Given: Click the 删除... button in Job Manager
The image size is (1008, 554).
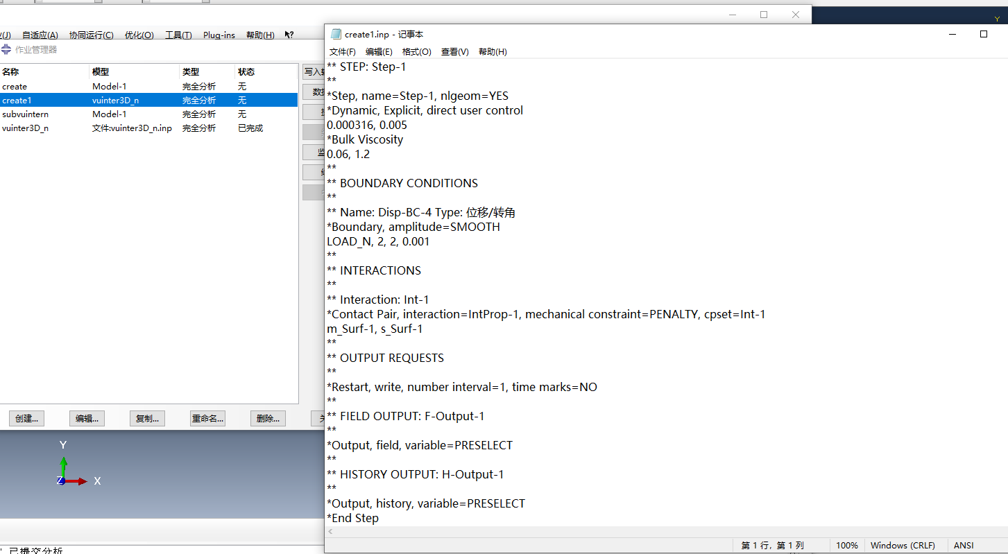Looking at the screenshot, I should click(268, 418).
